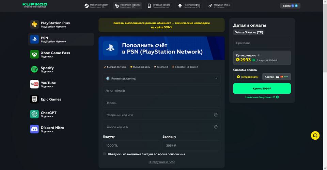The width and height of the screenshot is (327, 170).
Task: Open the PlayStation Plus service icon
Action: click(x=34, y=25)
